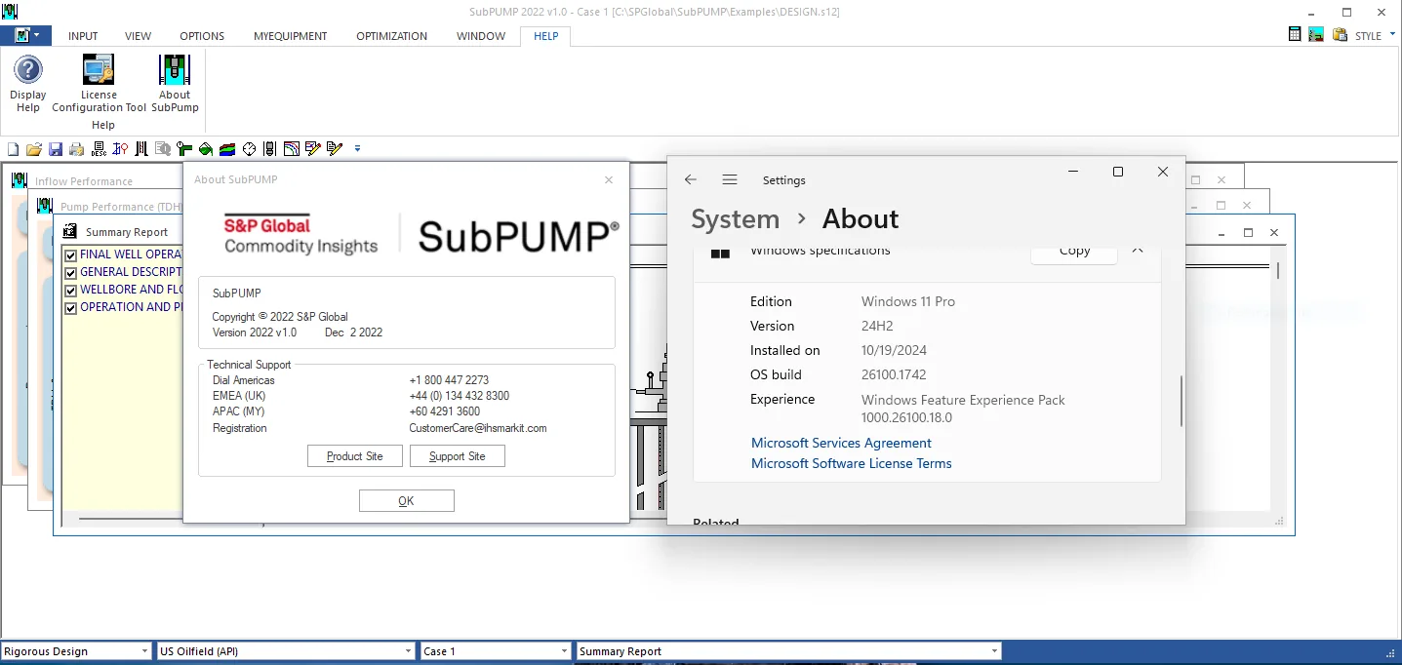Viewport: 1402px width, 665px height.
Task: Open the License Configuration Tool
Action: pyautogui.click(x=99, y=70)
